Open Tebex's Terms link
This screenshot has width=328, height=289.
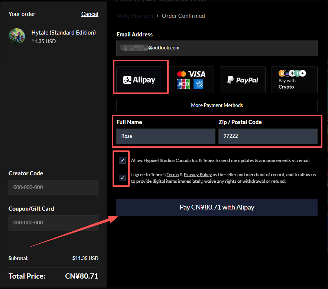(172, 175)
